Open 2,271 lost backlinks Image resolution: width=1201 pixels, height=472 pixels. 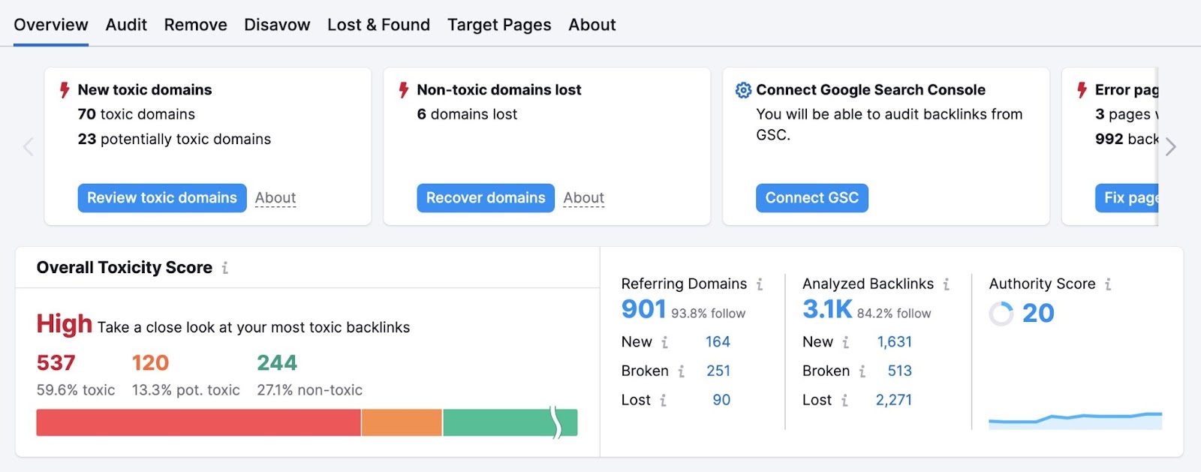coord(894,401)
